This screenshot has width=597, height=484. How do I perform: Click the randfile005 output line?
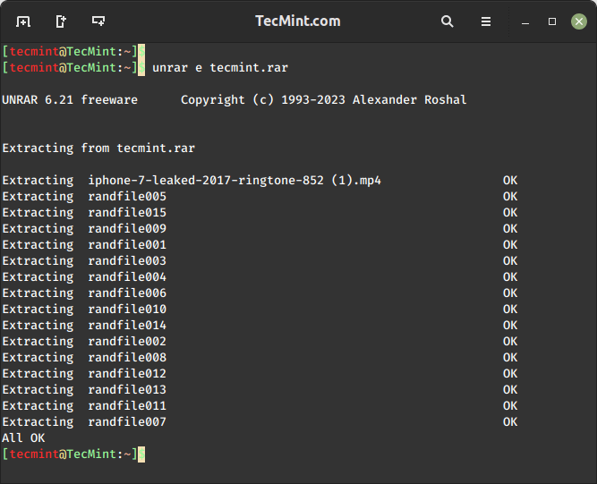pyautogui.click(x=260, y=196)
